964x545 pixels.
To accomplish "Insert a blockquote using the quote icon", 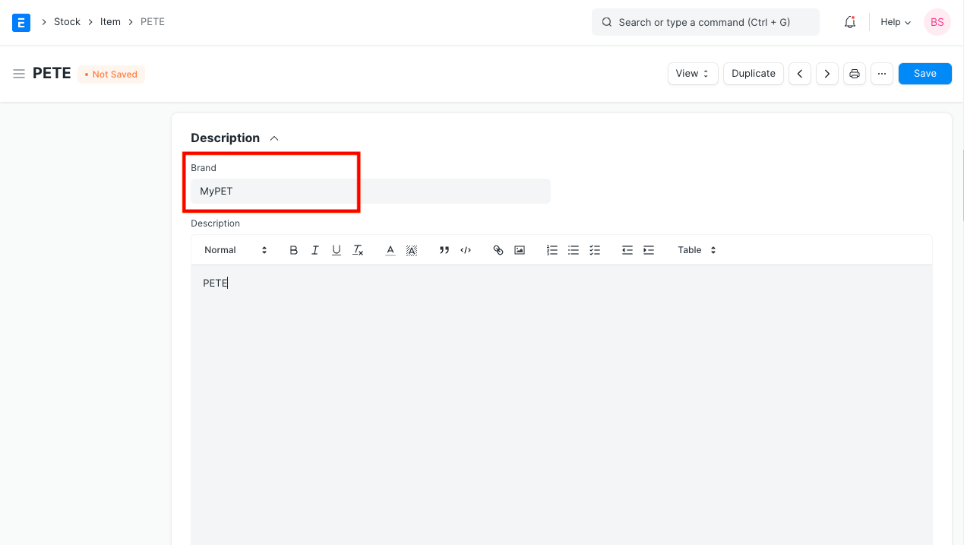I will [444, 250].
